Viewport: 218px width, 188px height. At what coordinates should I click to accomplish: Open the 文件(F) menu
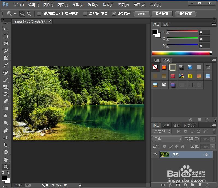(x=19, y=5)
